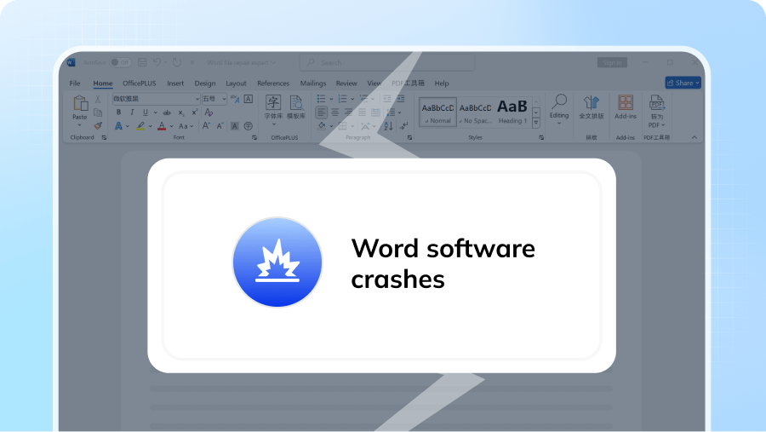Apply the No Spacing style

point(475,112)
